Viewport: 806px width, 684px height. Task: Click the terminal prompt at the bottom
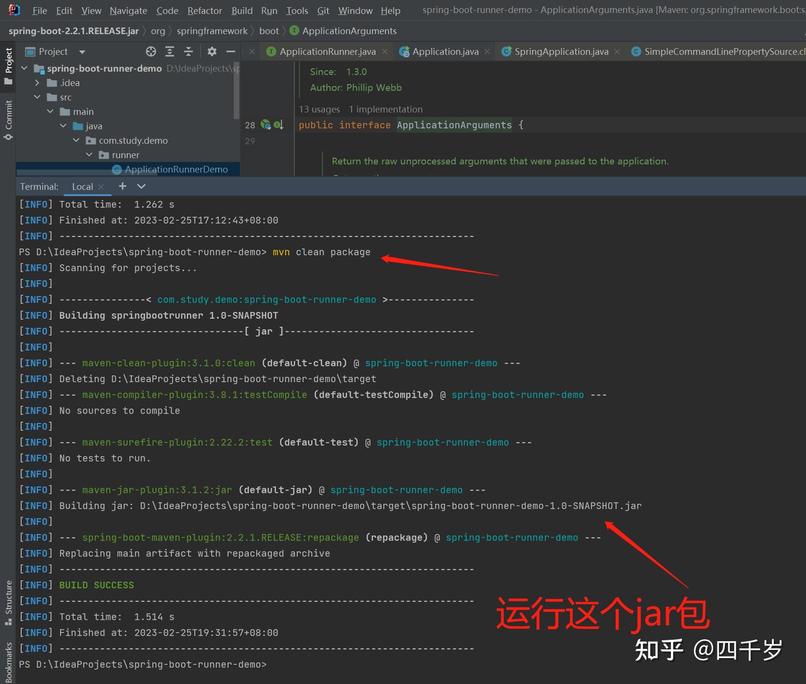pos(142,664)
